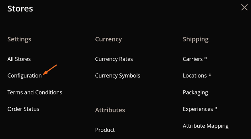Go to Order Status

23,109
